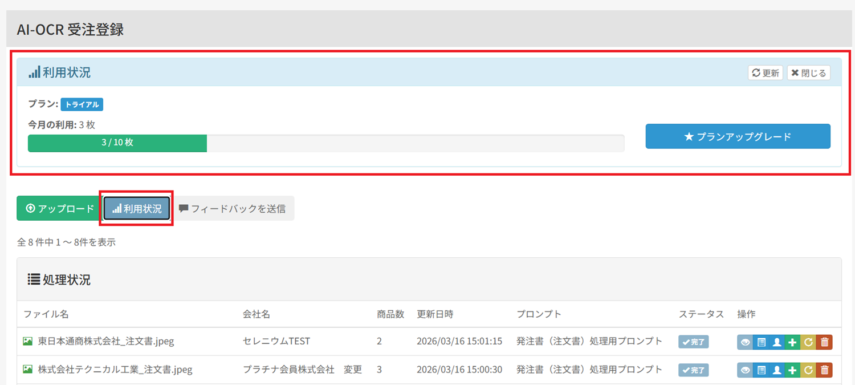The image size is (855, 385).
Task: Click the ★ プランアップグレード button
Action: 738,136
